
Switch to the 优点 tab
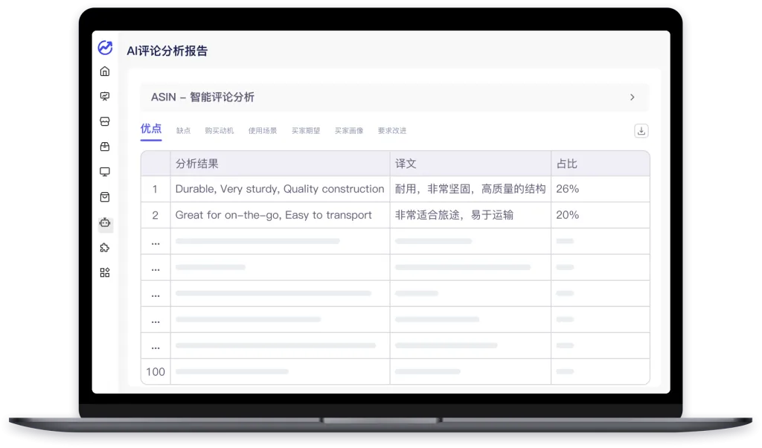[150, 129]
